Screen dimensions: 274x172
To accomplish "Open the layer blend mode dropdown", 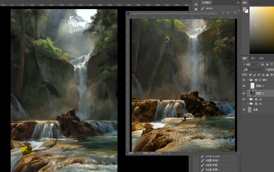I will tap(252, 70).
